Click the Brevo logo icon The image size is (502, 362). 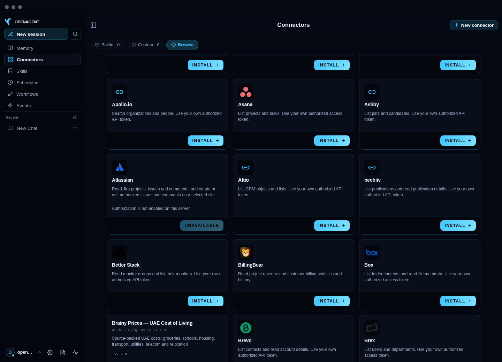point(246,328)
